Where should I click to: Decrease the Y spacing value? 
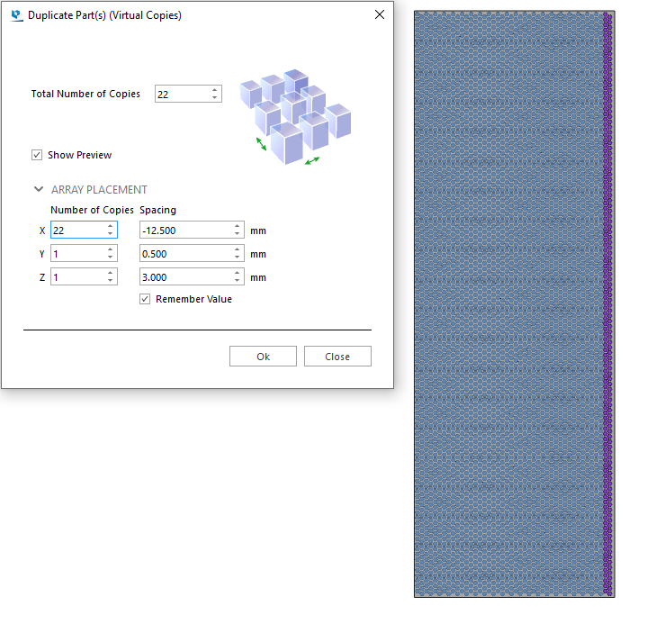click(x=238, y=258)
